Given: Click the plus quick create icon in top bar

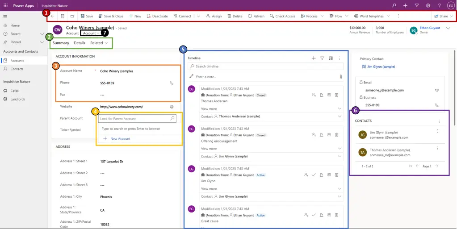Looking at the screenshot, I should point(406,5).
